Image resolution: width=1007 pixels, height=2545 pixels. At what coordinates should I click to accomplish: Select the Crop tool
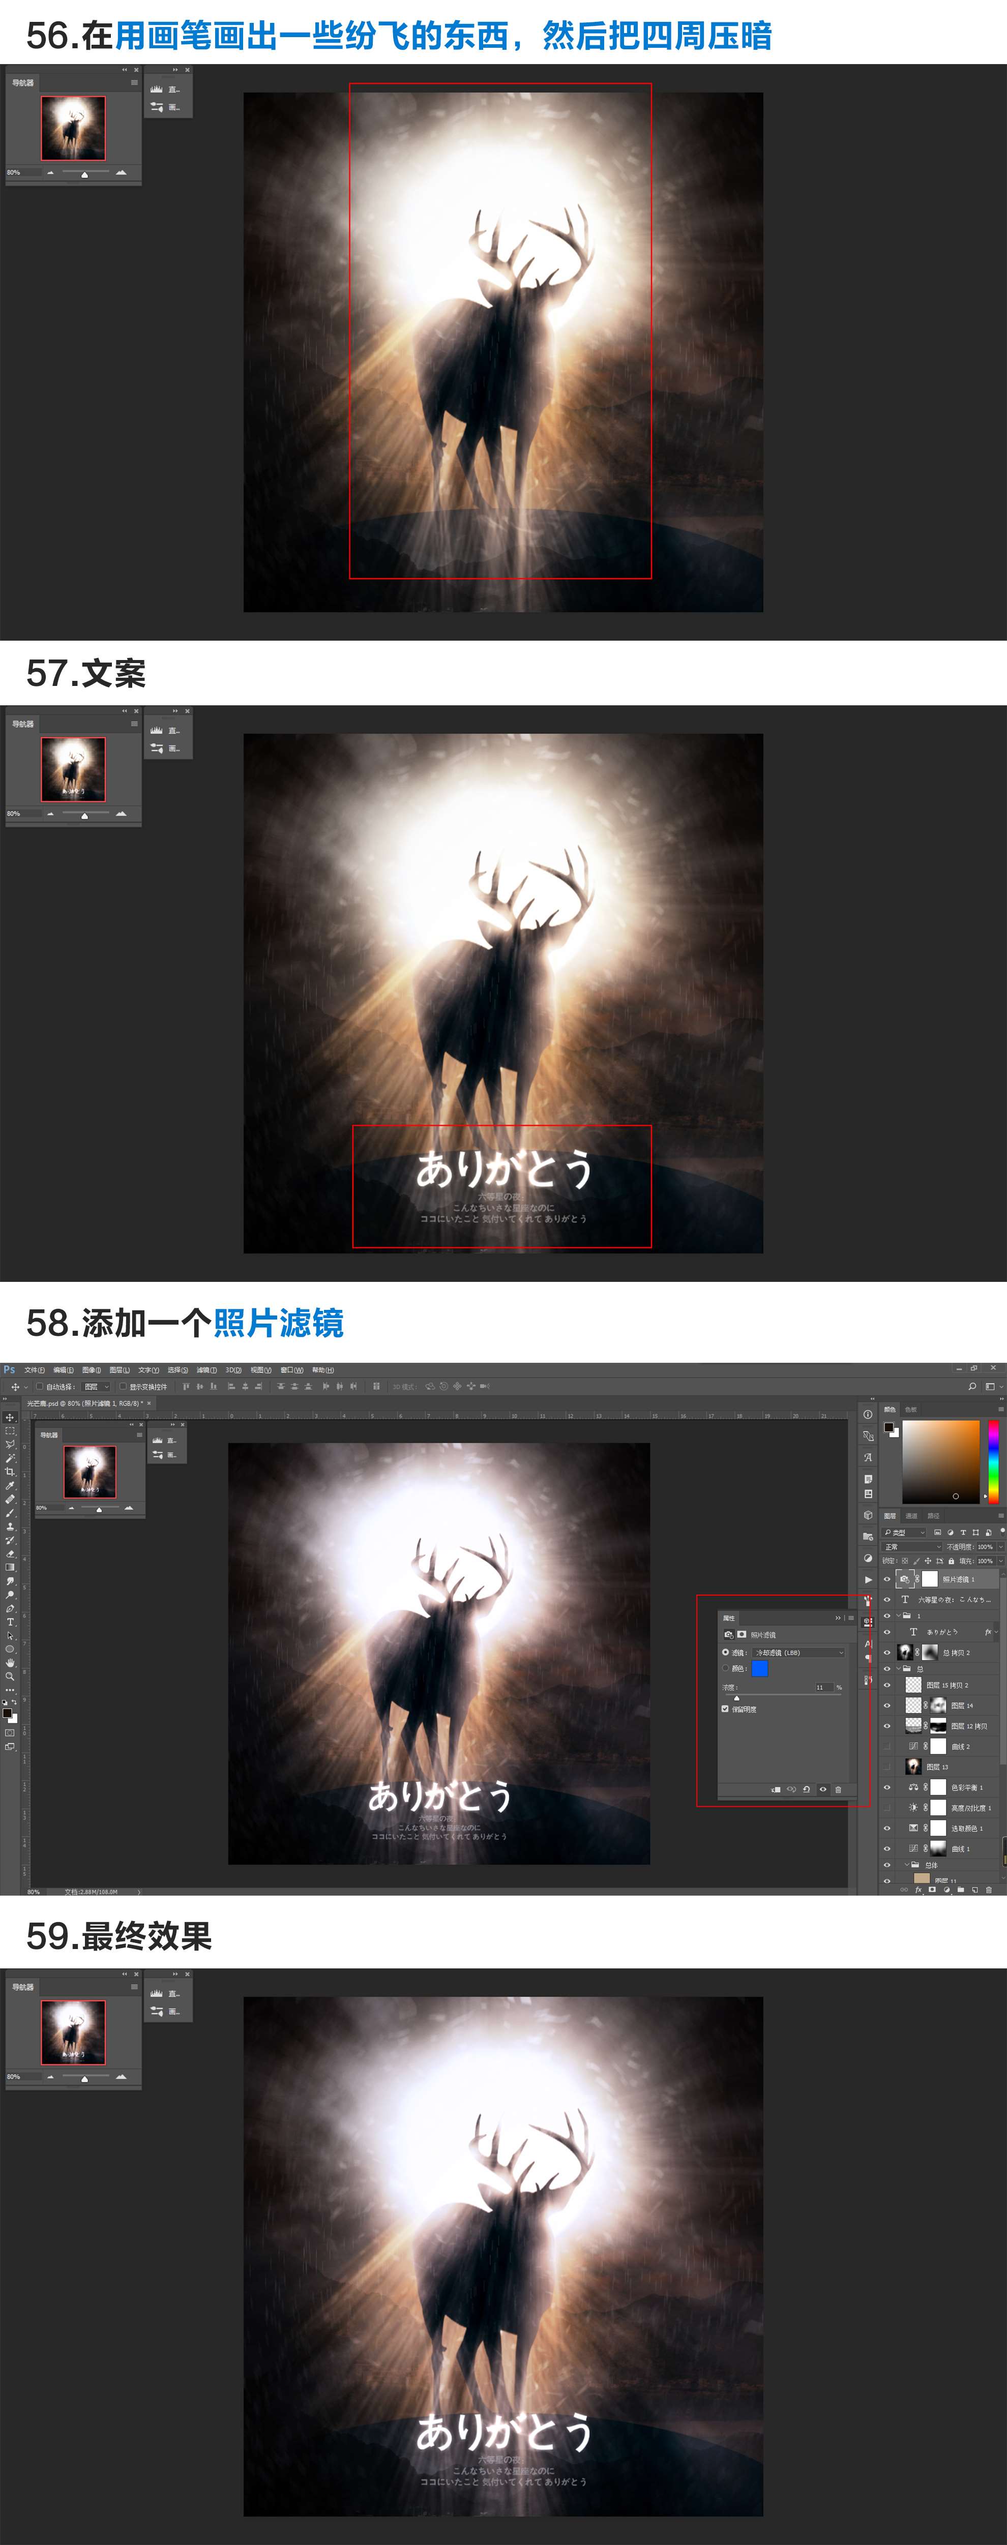10,1472
